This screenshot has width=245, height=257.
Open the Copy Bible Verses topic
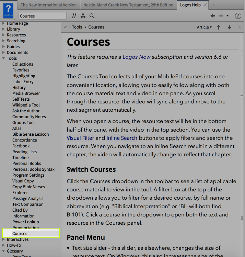click(28, 187)
